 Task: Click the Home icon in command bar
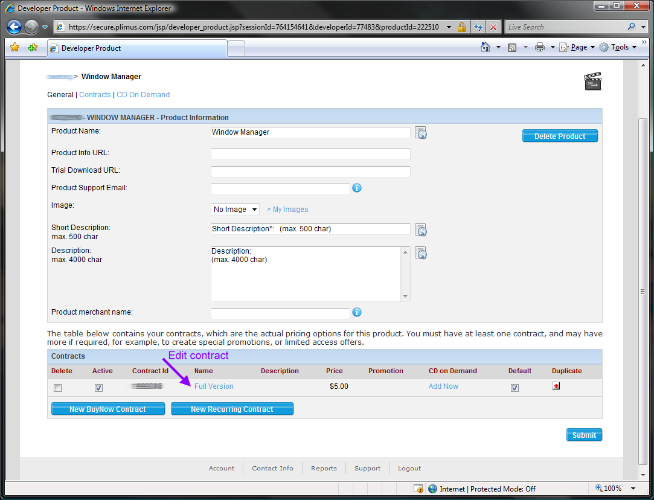tap(486, 47)
